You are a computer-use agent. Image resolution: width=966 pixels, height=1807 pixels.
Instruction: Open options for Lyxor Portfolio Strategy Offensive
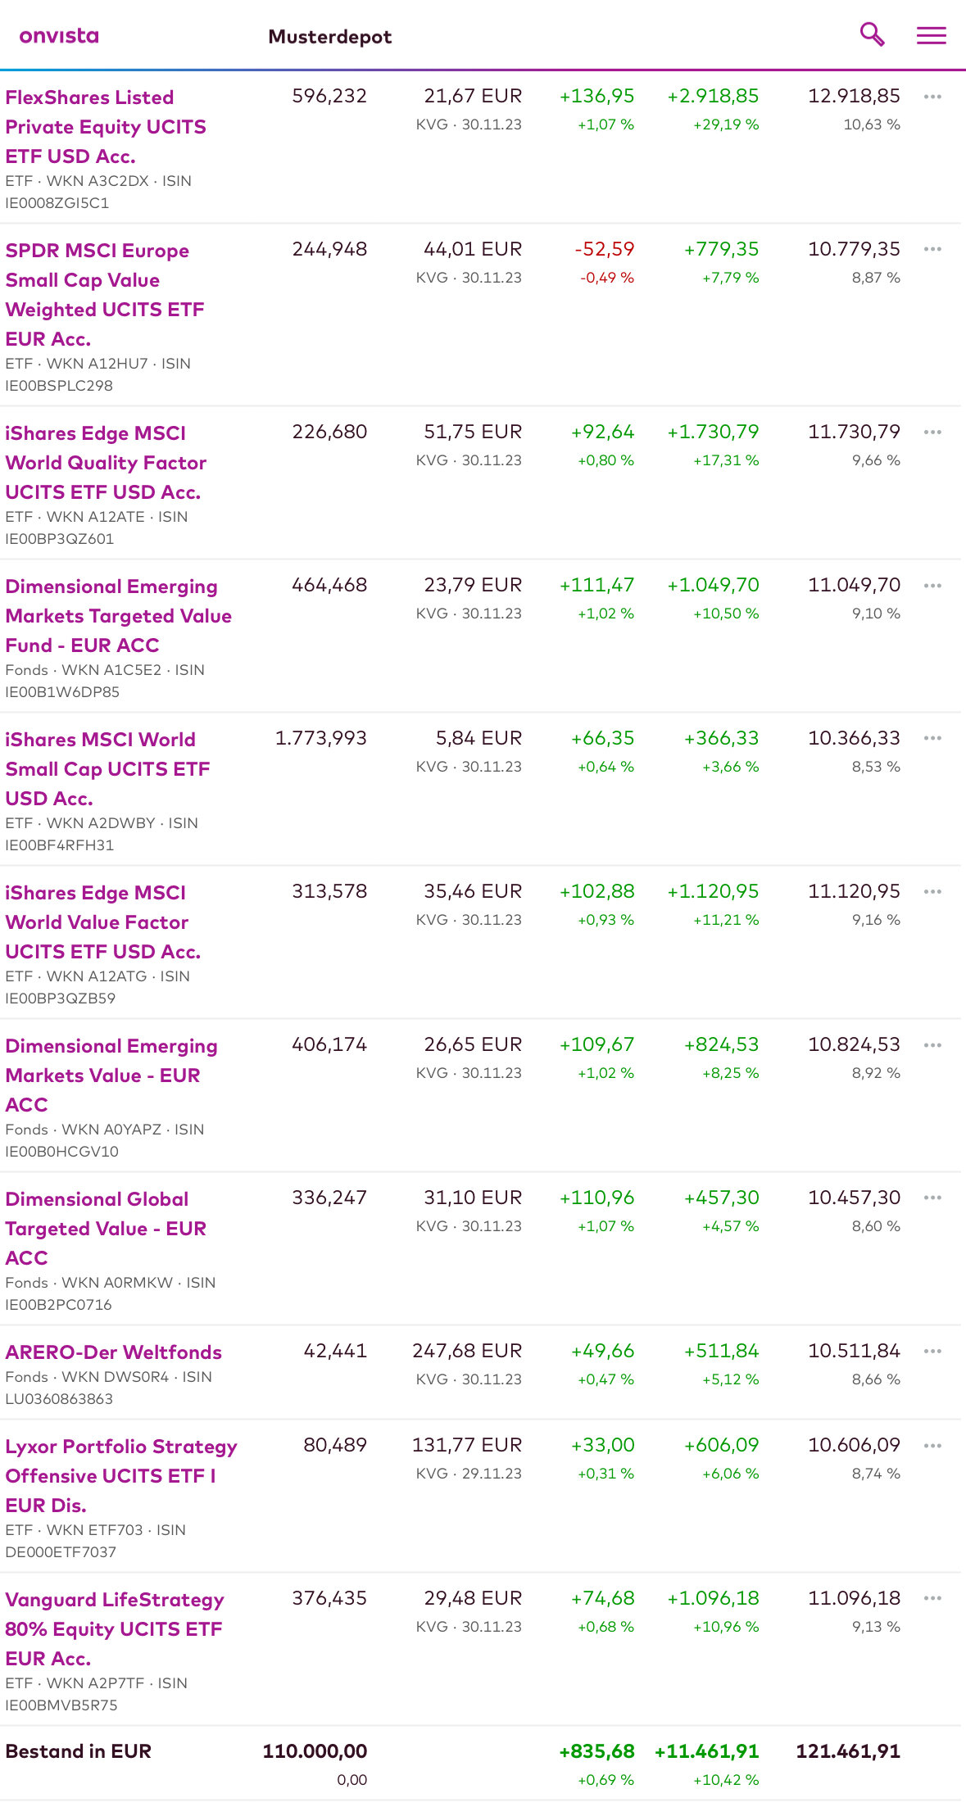[x=932, y=1446]
